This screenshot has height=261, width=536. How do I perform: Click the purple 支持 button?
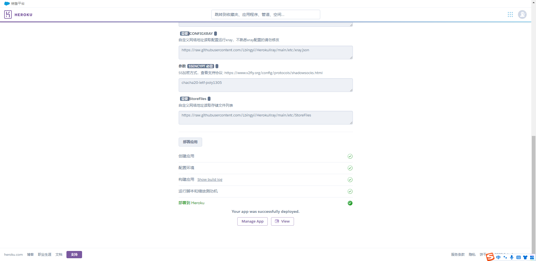pos(74,255)
